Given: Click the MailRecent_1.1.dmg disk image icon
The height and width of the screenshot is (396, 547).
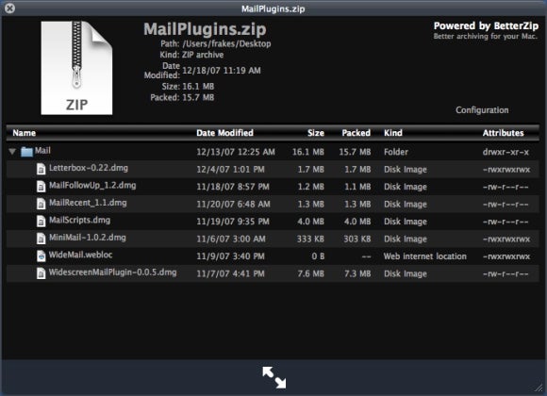Looking at the screenshot, I should click(x=41, y=204).
